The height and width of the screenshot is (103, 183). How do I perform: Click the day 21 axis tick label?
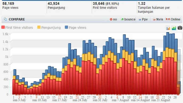(71, 97)
